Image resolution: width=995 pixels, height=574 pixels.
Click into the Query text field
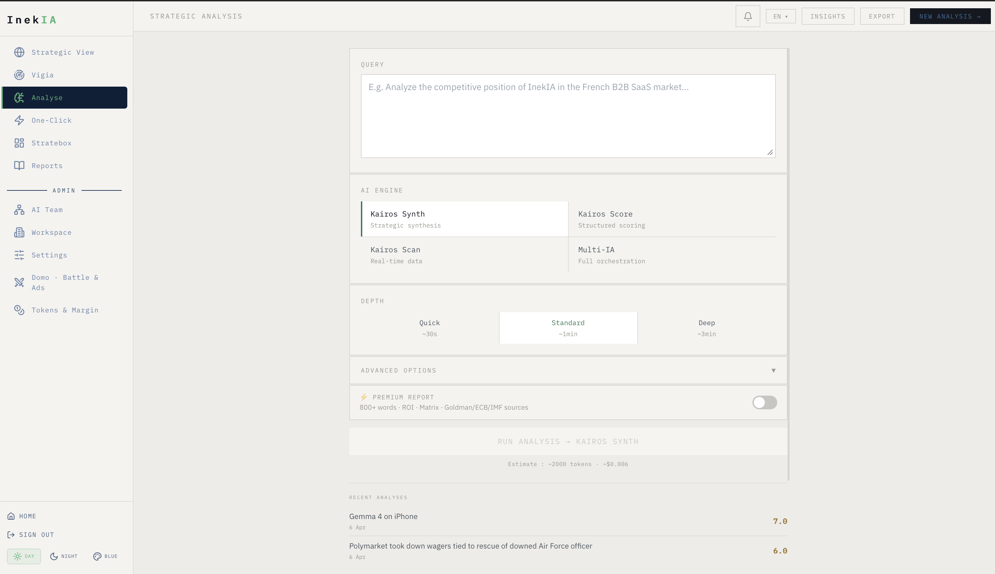point(568,116)
